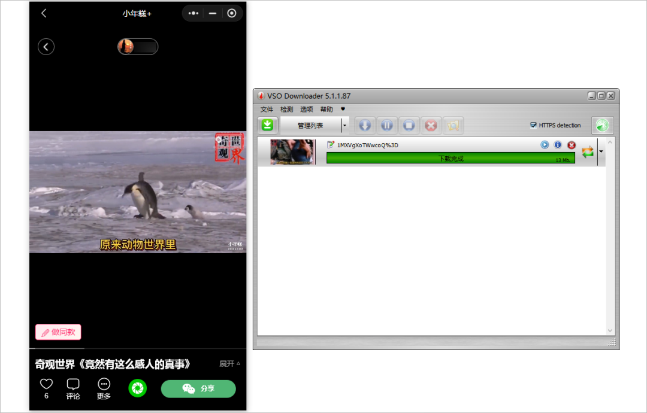Click the green download button in VSO Downloader
The image size is (647, 413).
(267, 125)
